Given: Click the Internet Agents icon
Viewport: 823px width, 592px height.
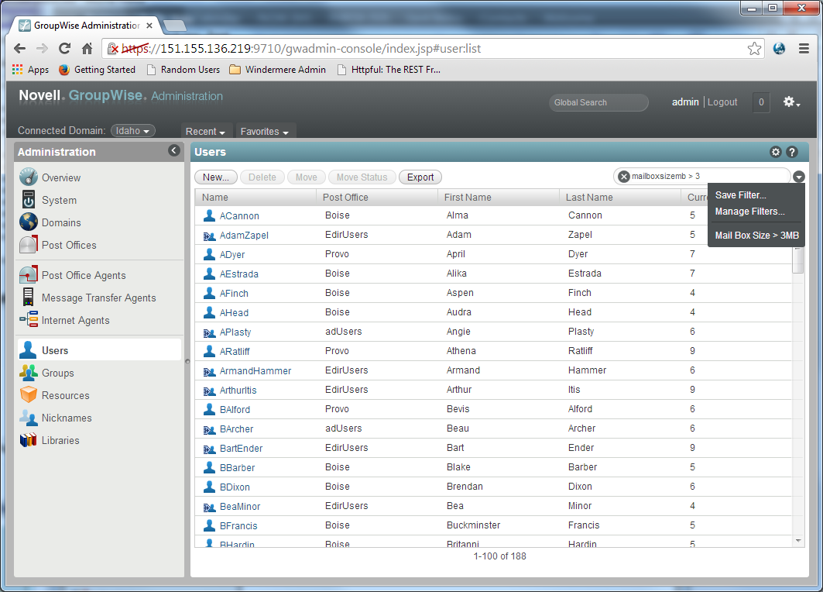Looking at the screenshot, I should pos(29,320).
